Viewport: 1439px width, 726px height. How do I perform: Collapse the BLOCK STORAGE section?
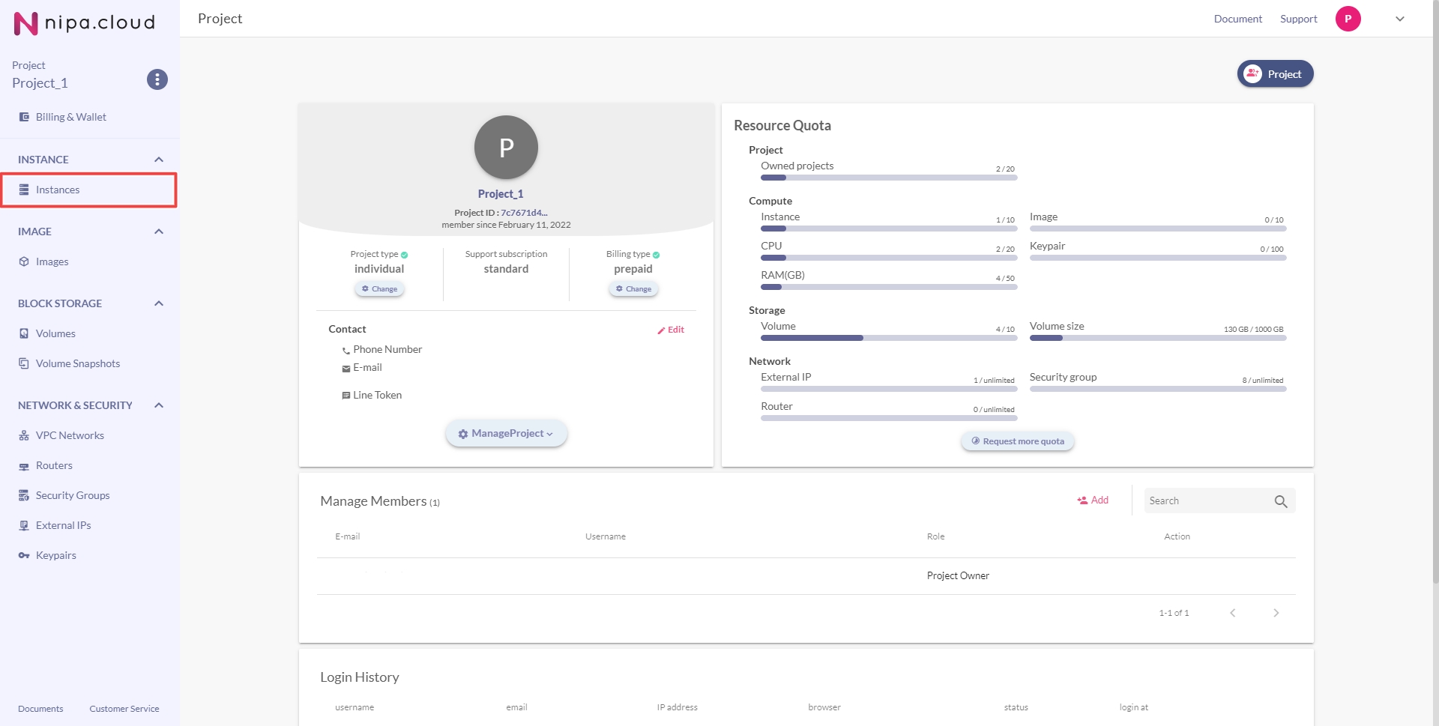coord(158,303)
